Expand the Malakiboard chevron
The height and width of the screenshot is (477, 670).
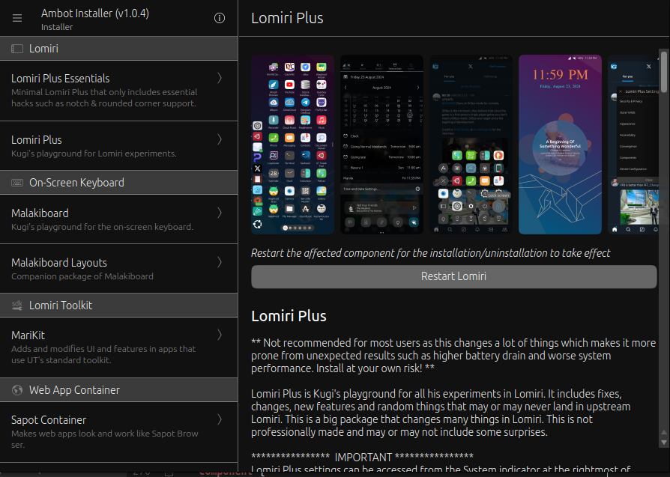click(220, 213)
